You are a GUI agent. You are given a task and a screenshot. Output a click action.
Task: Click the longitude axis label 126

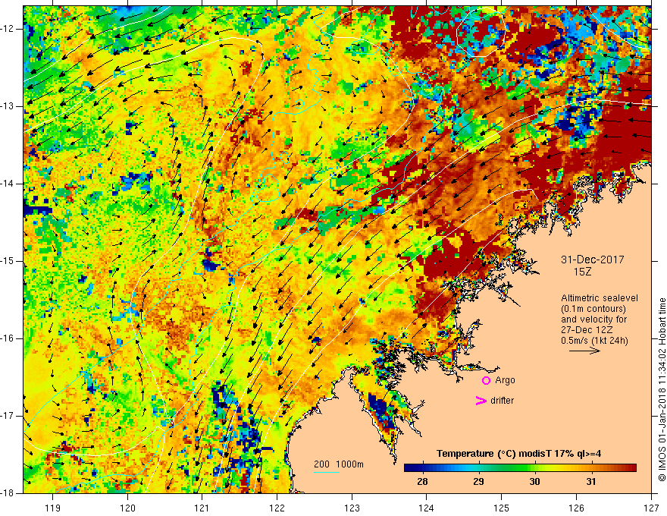pos(576,508)
